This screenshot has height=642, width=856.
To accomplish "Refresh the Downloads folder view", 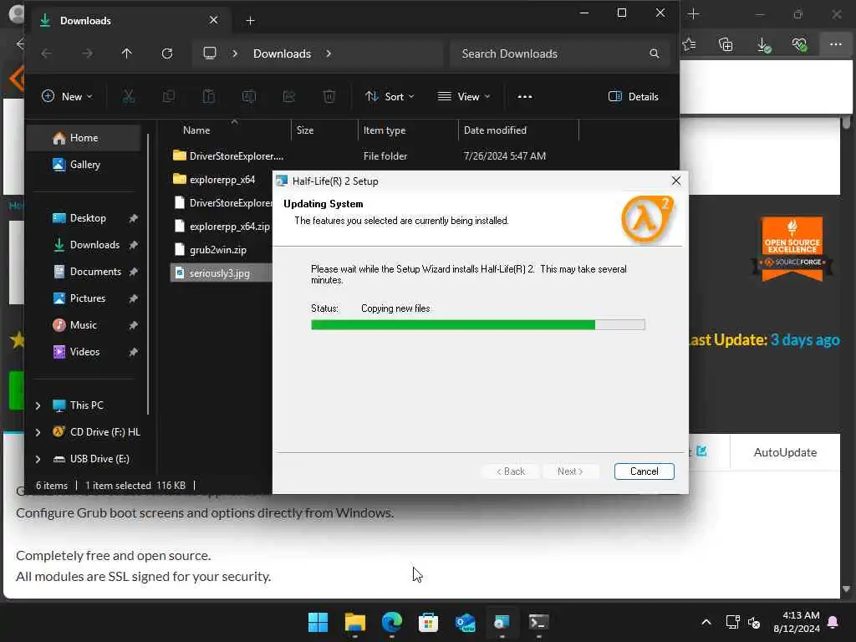I will 167,53.
